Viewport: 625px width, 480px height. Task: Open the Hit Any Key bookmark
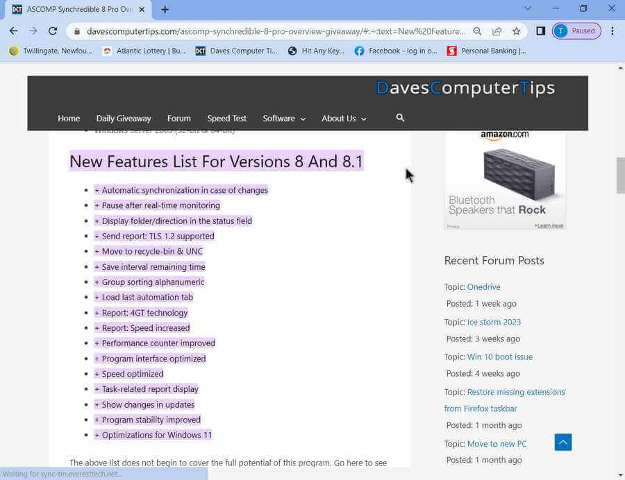point(316,51)
